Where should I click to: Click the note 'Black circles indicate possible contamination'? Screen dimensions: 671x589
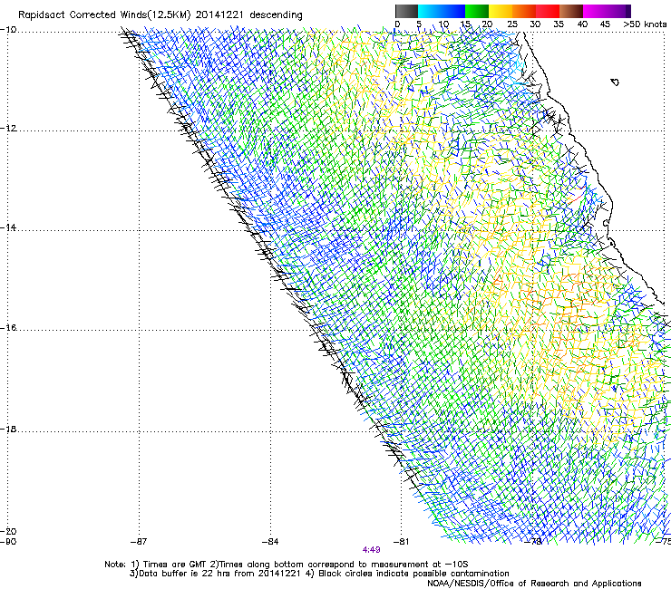413,574
